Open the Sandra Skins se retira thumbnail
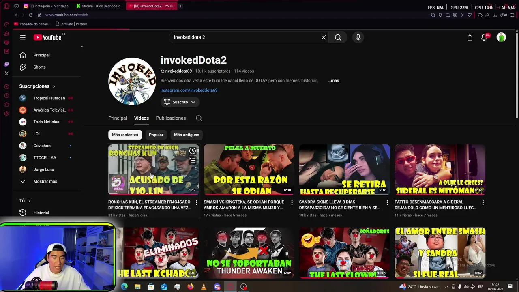 tap(344, 170)
